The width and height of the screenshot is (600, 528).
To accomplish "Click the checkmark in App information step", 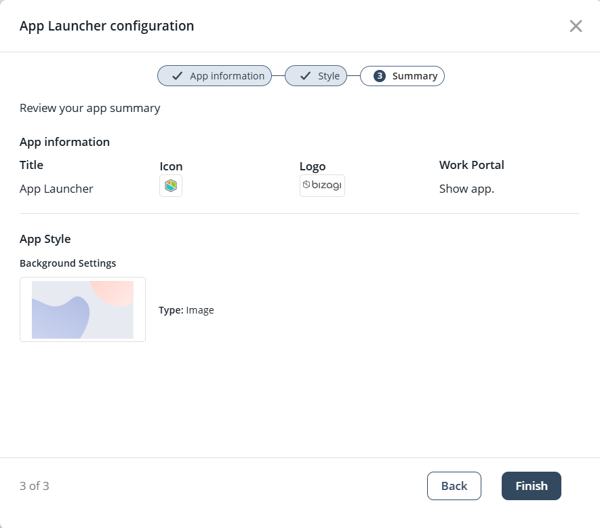I will tap(177, 76).
